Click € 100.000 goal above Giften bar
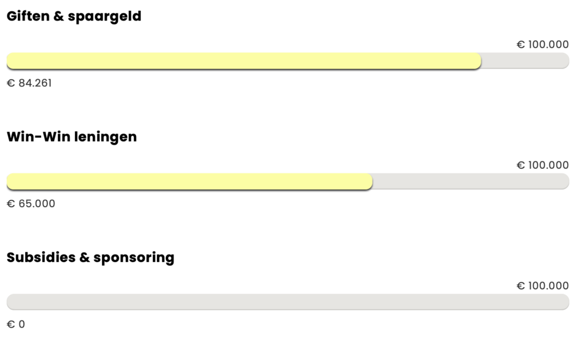The image size is (586, 339). coord(543,45)
